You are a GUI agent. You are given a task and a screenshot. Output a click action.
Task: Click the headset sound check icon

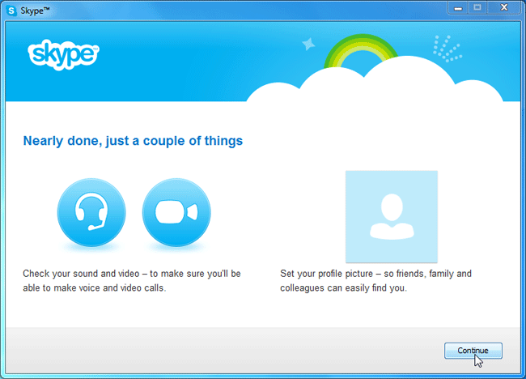[91, 212]
